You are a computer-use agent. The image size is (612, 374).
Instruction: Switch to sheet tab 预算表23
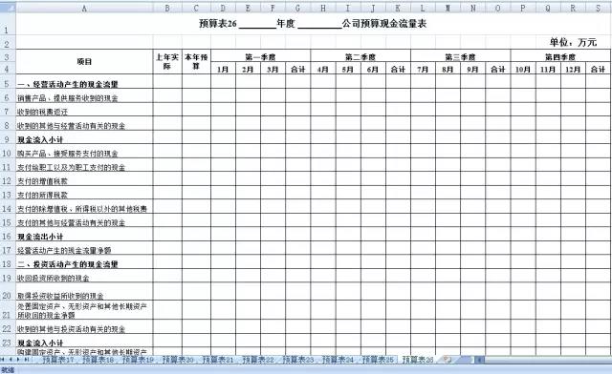[297, 360]
